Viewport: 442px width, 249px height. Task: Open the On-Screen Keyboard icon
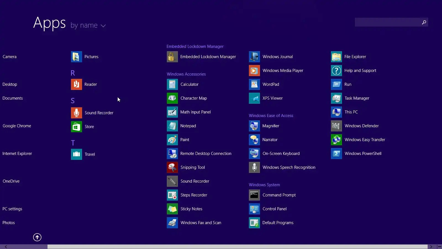click(x=254, y=154)
